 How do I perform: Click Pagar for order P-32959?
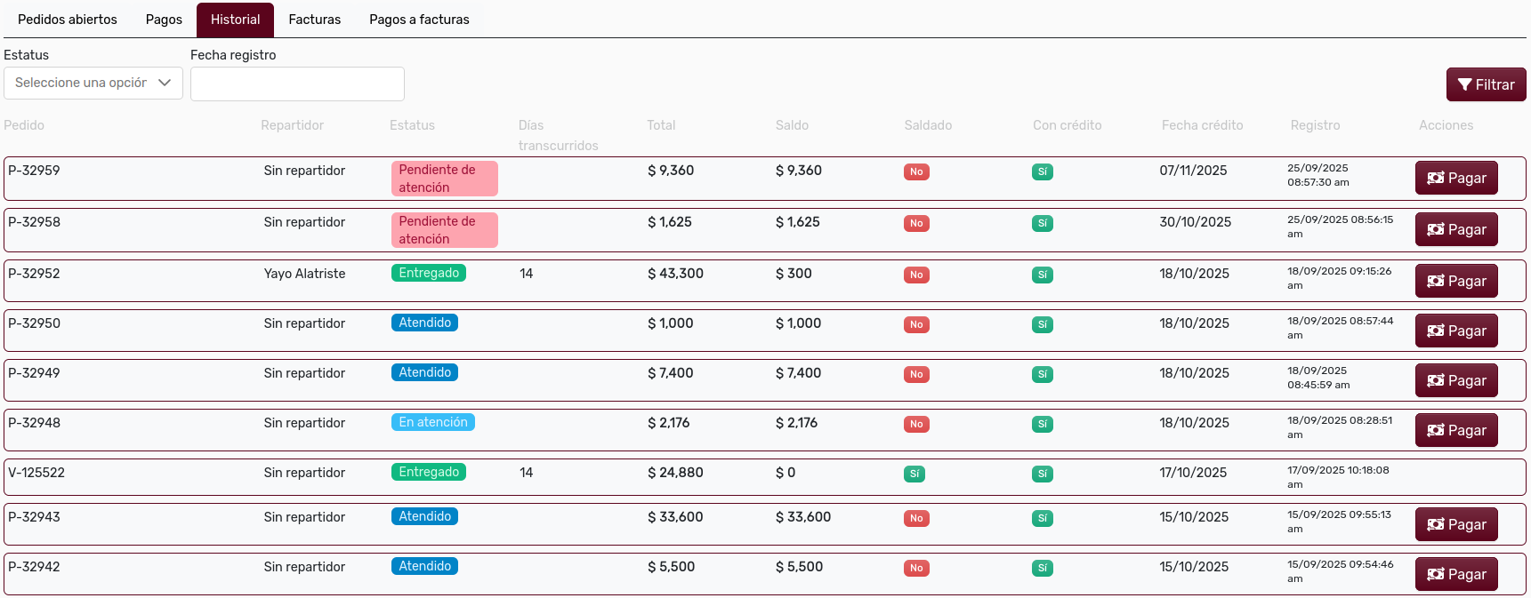(x=1456, y=178)
